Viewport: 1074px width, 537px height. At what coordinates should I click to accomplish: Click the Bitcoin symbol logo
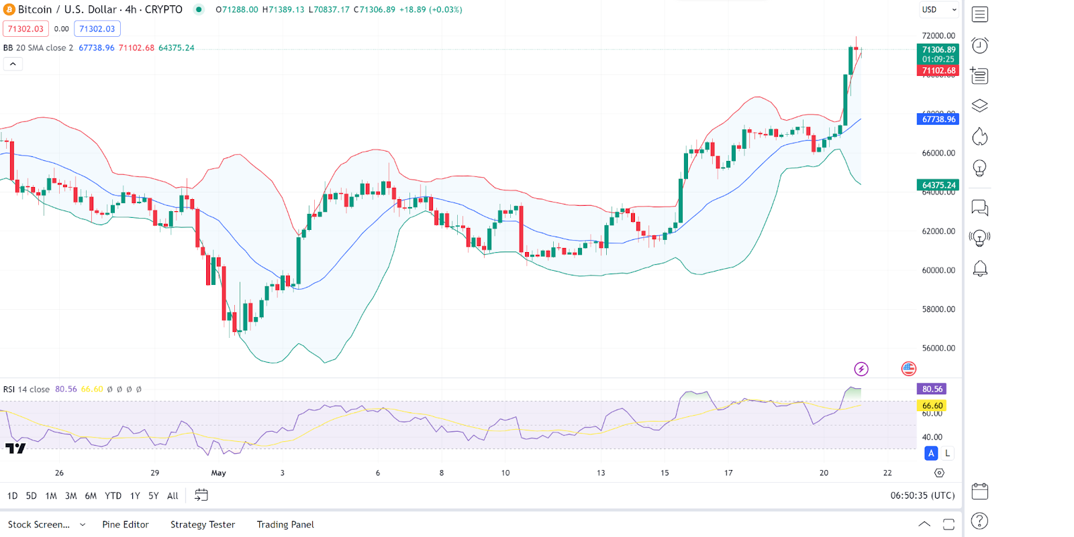point(9,9)
